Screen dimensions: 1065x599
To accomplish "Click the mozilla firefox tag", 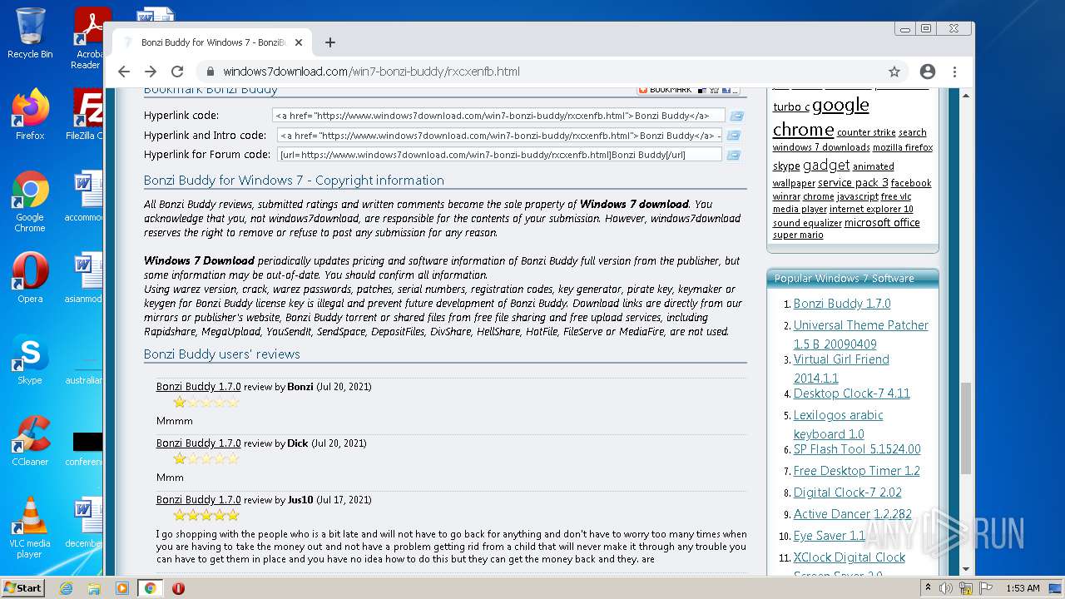I will [x=903, y=147].
